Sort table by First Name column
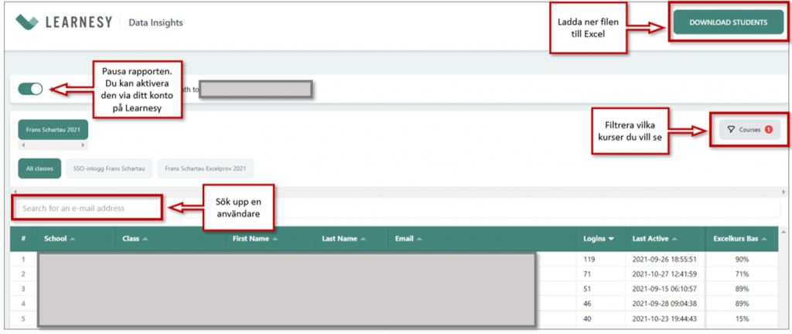The image size is (792, 334). 254,239
